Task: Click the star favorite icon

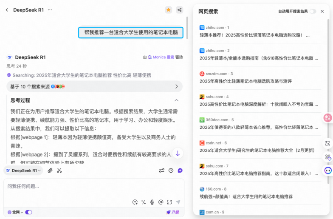Action: (168, 10)
